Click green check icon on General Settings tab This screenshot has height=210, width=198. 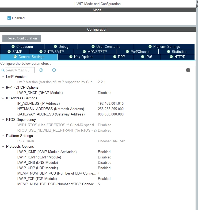click(15, 57)
